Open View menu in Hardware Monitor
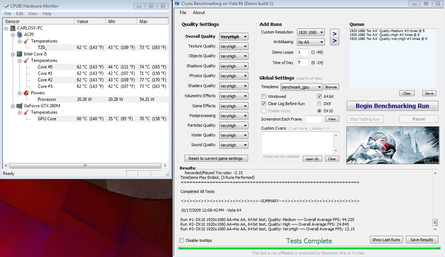The width and height of the screenshot is (445, 257). pos(33,14)
